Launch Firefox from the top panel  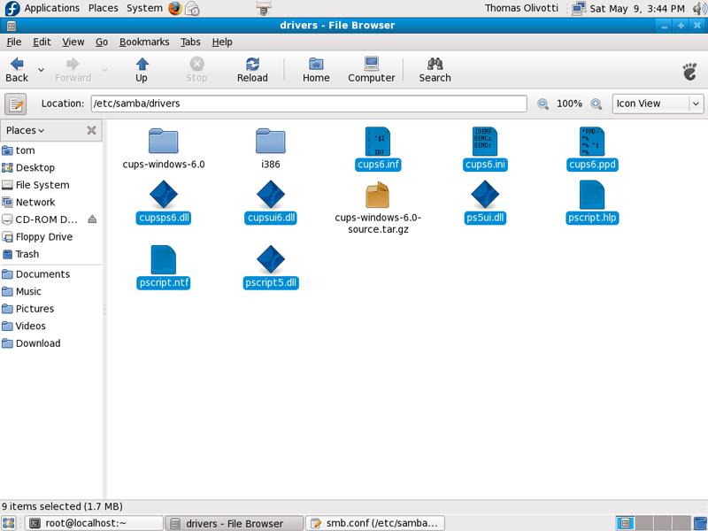click(175, 8)
